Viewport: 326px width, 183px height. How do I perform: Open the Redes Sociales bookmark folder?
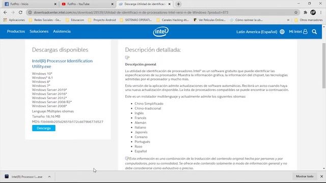tap(45, 20)
